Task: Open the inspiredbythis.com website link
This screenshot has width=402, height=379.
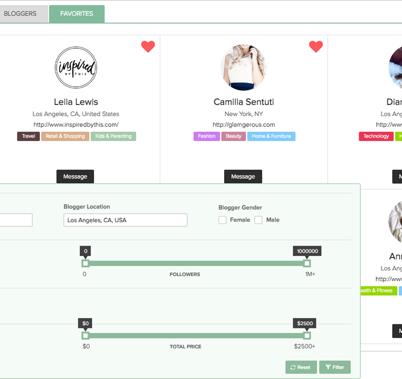Action: [76, 124]
